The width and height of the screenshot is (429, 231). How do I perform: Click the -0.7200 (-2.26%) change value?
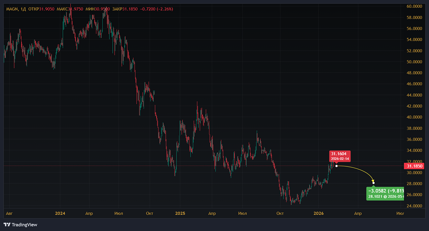click(157, 9)
